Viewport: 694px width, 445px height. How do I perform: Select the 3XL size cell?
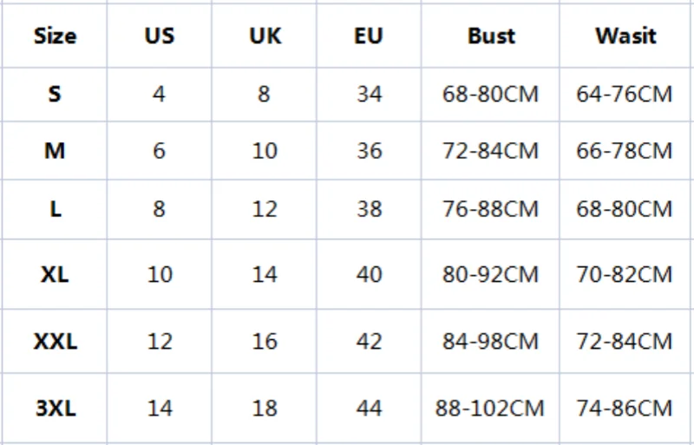[55, 407]
